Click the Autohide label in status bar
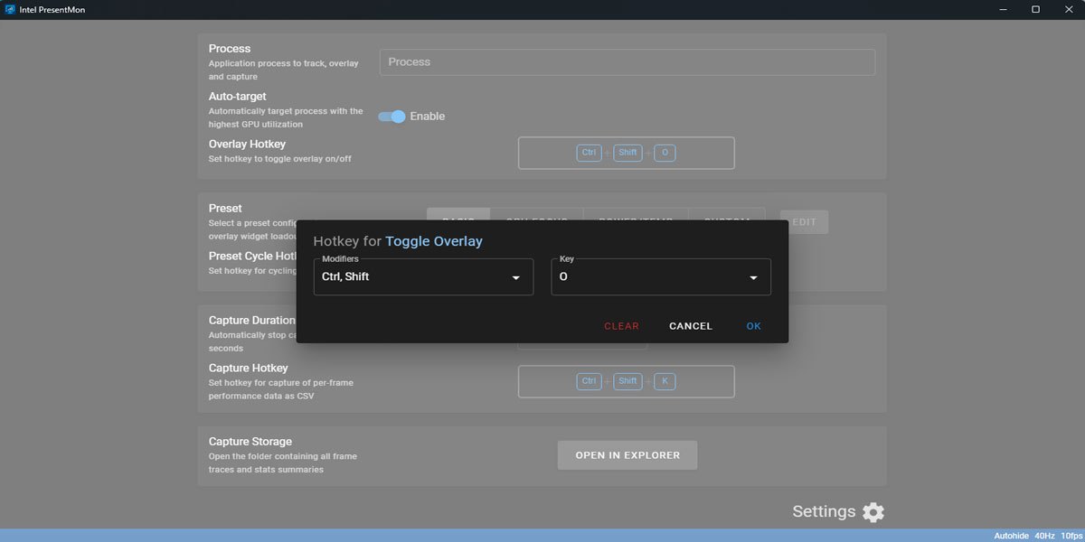Image resolution: width=1085 pixels, height=542 pixels. [x=1011, y=536]
